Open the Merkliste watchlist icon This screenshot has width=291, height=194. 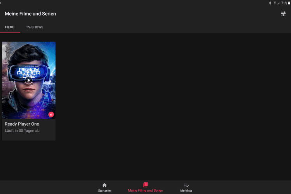tap(186, 185)
